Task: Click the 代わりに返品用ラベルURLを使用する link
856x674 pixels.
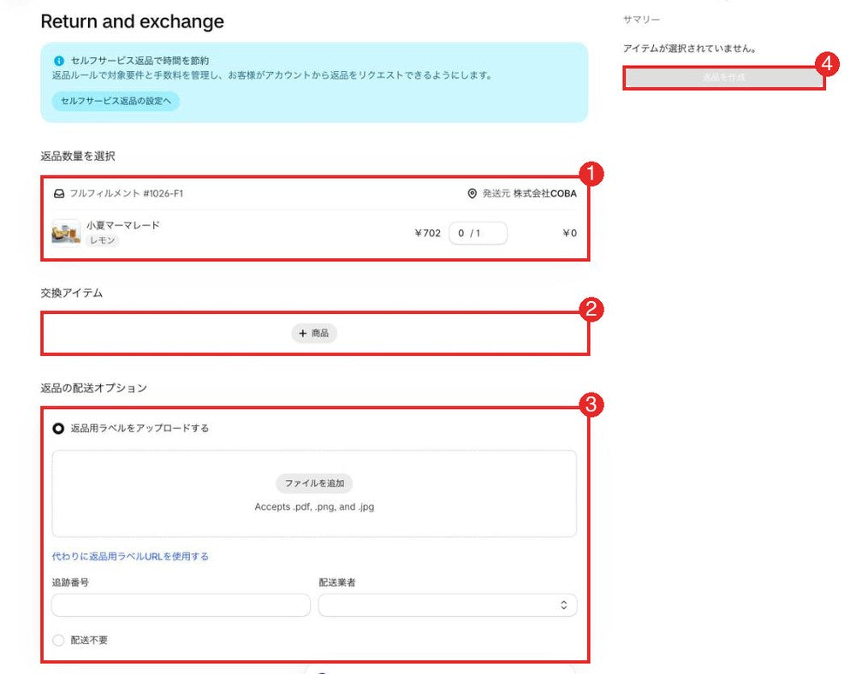Action: pos(130,556)
